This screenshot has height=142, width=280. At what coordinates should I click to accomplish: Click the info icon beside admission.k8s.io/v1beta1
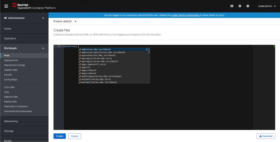(147, 49)
